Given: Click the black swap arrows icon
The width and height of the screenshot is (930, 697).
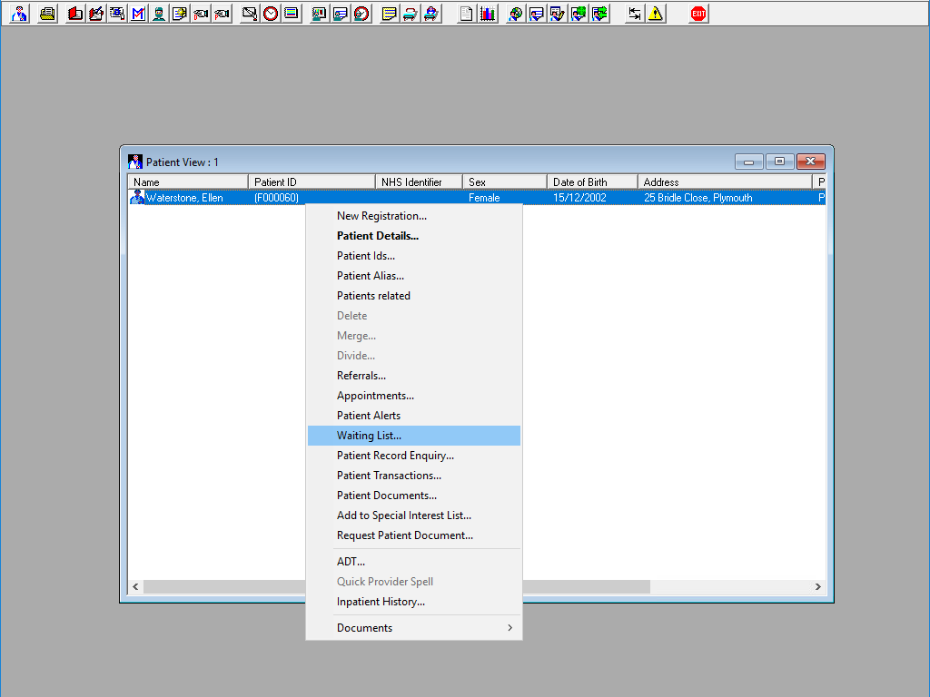Looking at the screenshot, I should pos(634,14).
